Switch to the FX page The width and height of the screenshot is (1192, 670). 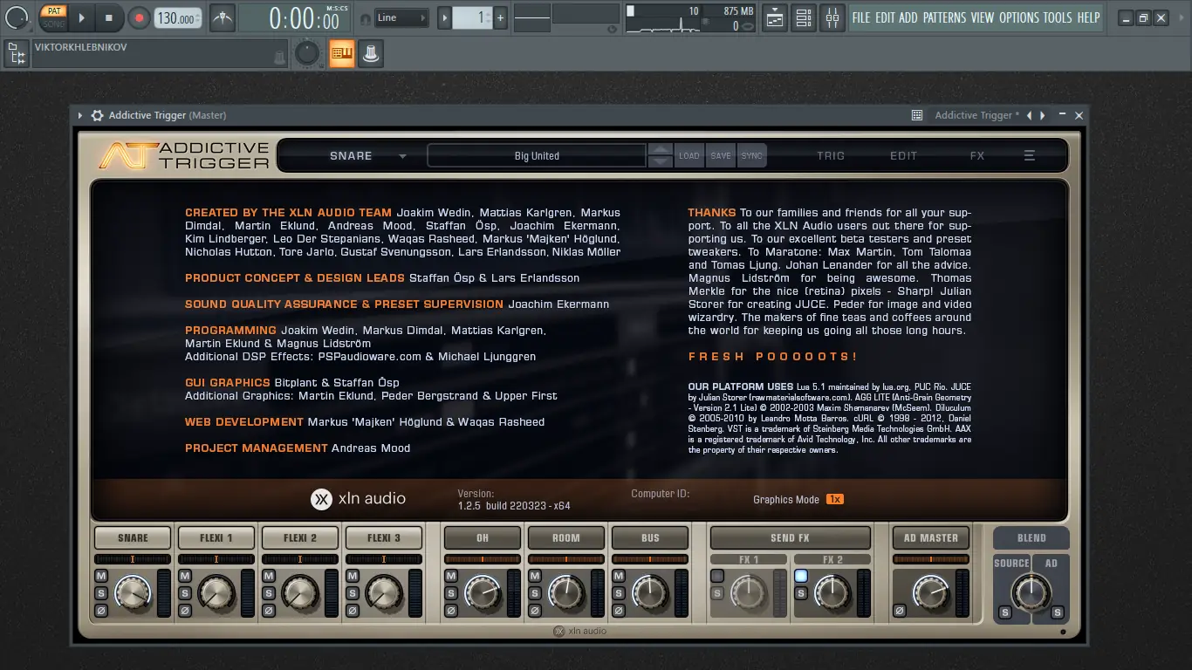(977, 155)
